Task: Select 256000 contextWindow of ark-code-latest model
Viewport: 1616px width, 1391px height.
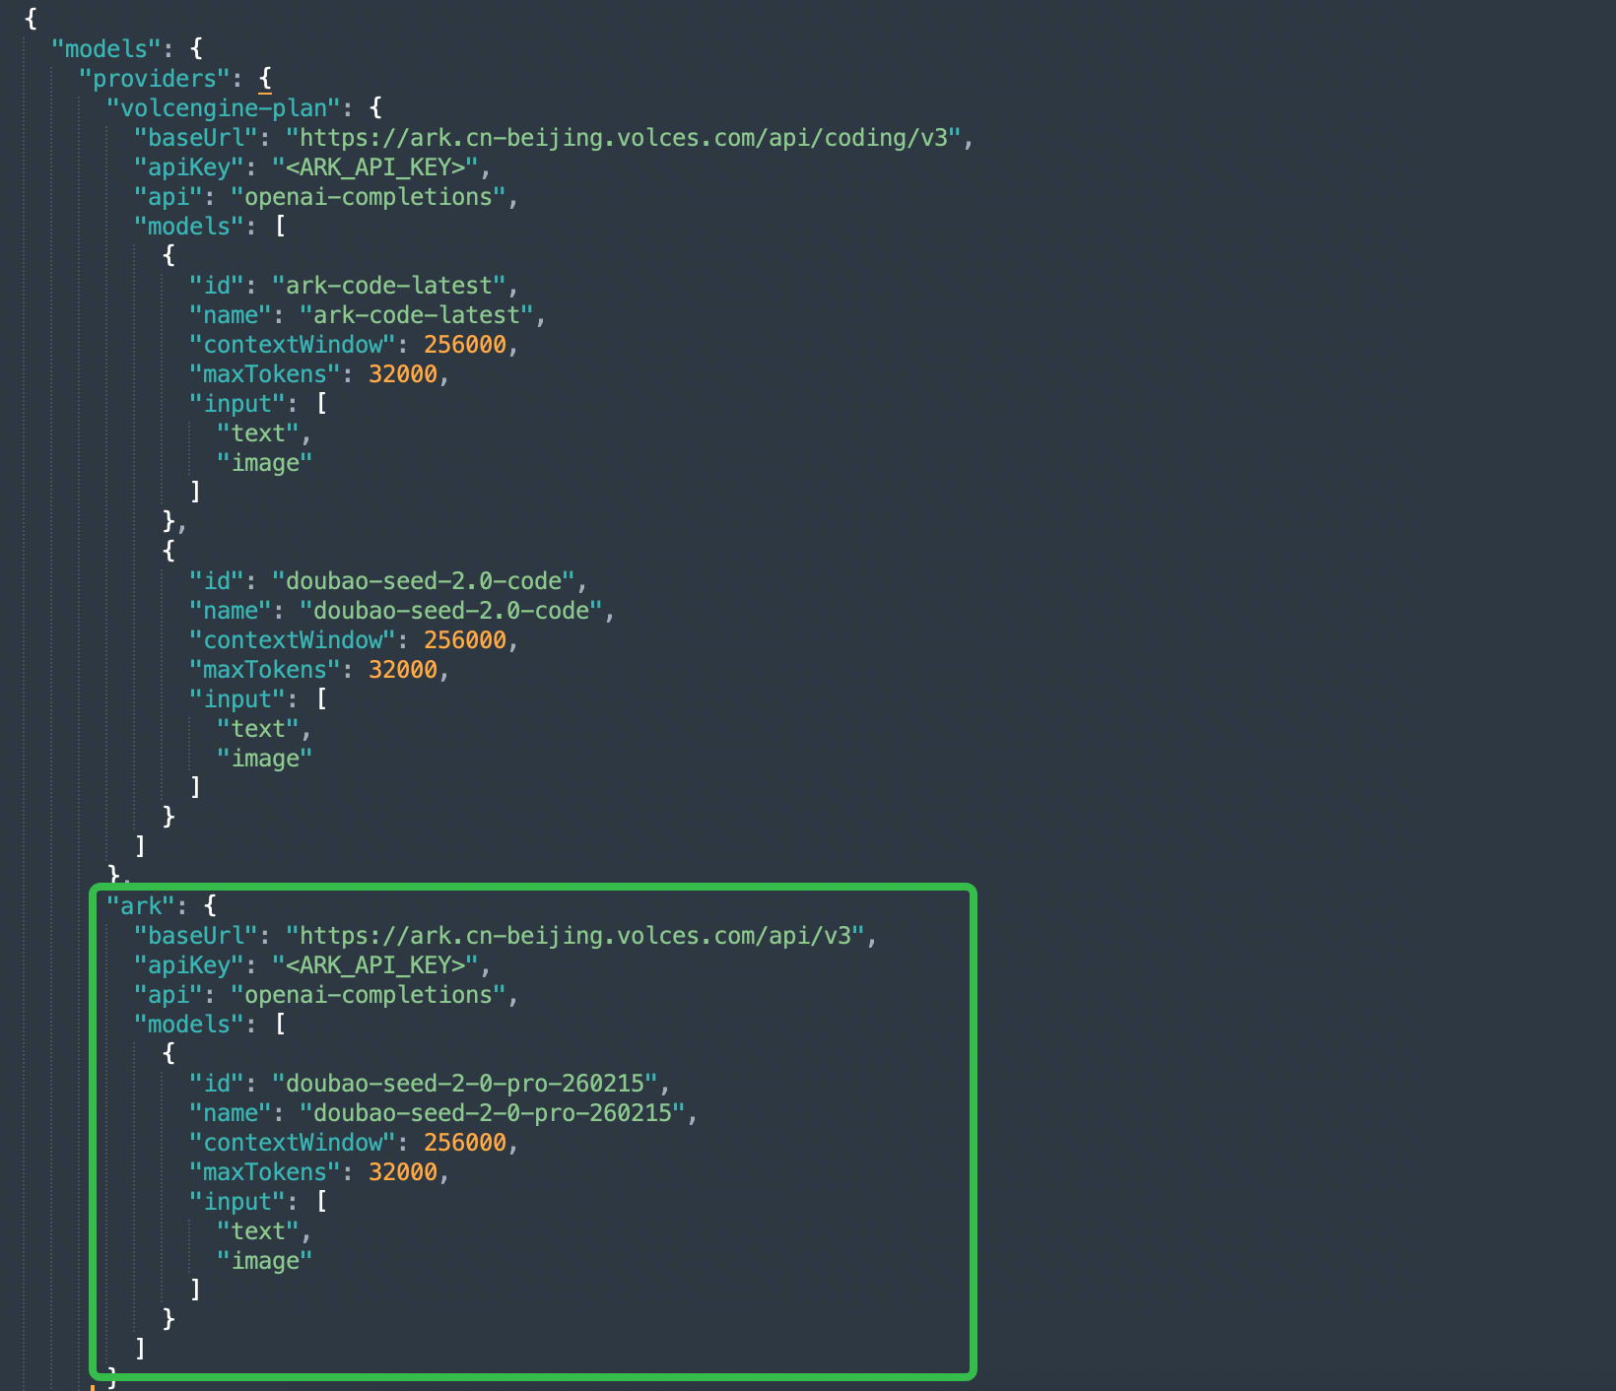Action: [x=465, y=345]
